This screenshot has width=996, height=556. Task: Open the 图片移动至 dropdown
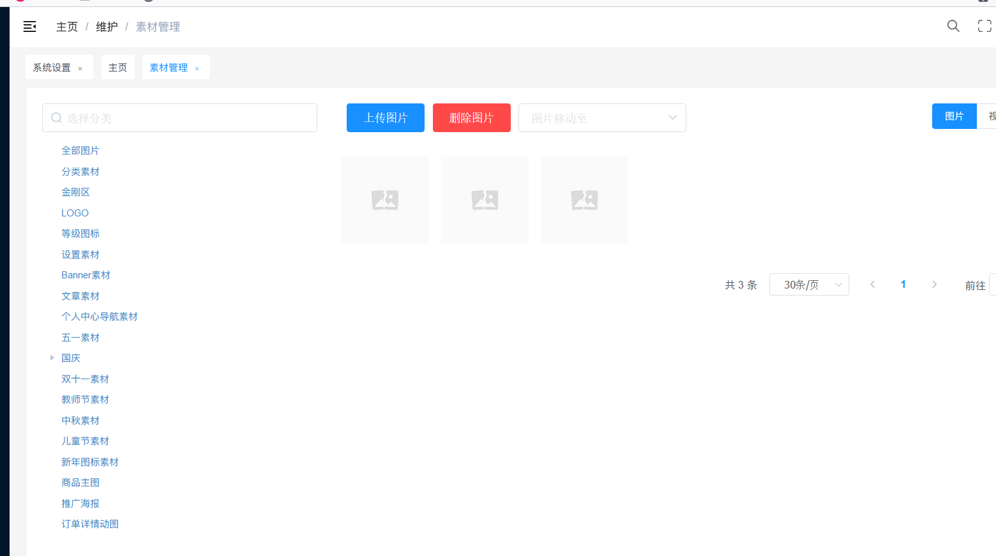coord(602,118)
